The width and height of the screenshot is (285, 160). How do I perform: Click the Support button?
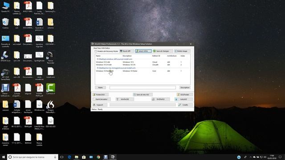pos(100,105)
